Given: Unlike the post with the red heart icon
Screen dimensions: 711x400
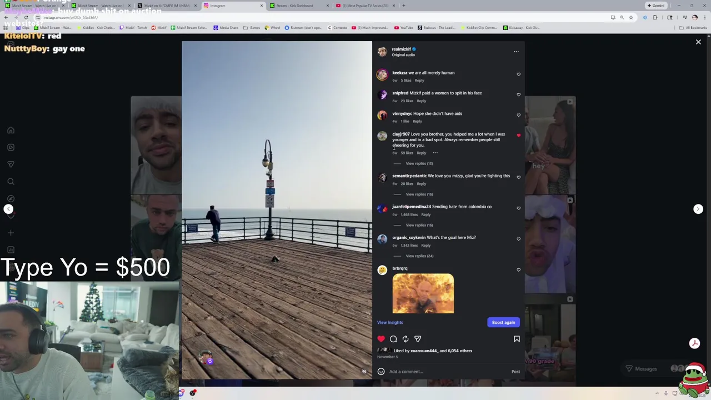Looking at the screenshot, I should point(381,339).
